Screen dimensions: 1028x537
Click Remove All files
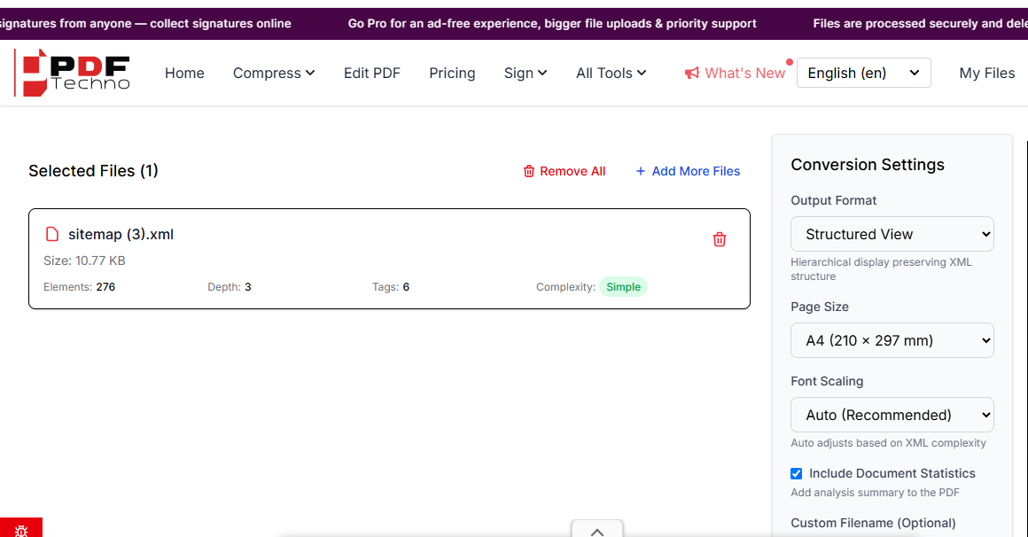tap(564, 171)
